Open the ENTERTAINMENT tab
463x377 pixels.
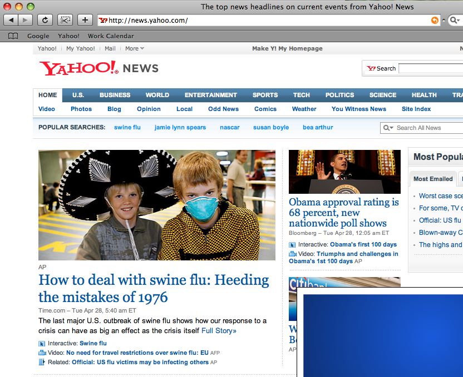point(210,95)
